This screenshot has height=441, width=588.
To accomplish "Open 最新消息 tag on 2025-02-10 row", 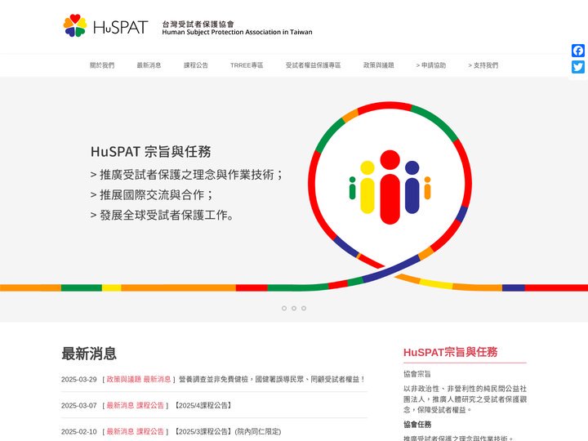I will pos(120,432).
